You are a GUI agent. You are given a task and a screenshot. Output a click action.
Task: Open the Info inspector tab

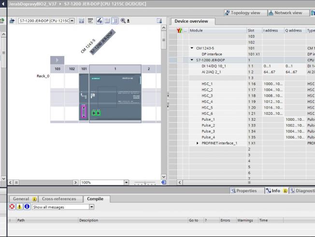pos(277,191)
